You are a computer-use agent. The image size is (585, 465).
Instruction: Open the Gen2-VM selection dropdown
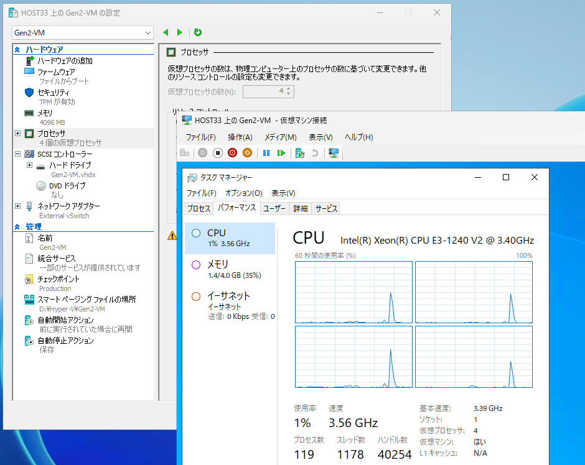[147, 32]
